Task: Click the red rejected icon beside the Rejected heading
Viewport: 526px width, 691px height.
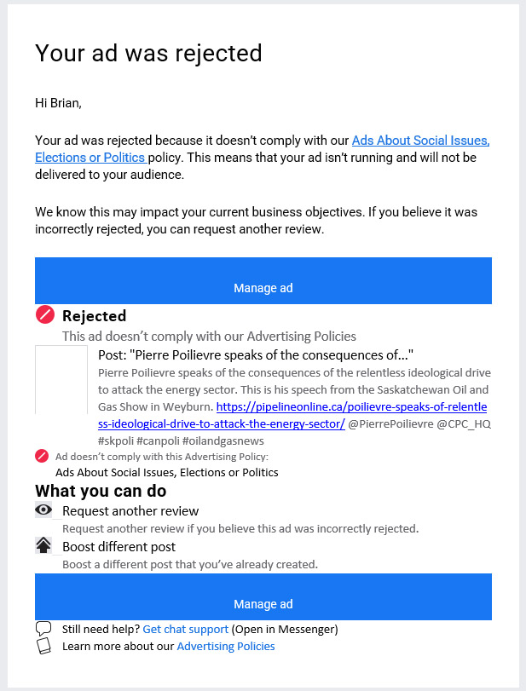Action: coord(45,314)
